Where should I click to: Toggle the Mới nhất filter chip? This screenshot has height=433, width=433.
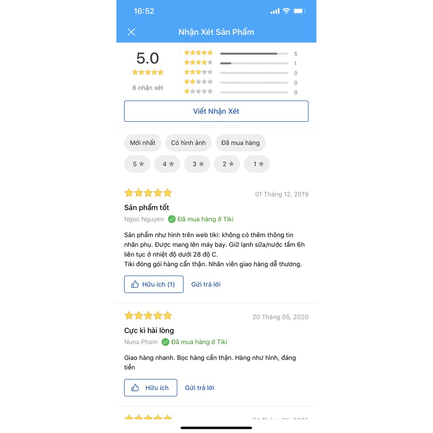[x=143, y=143]
